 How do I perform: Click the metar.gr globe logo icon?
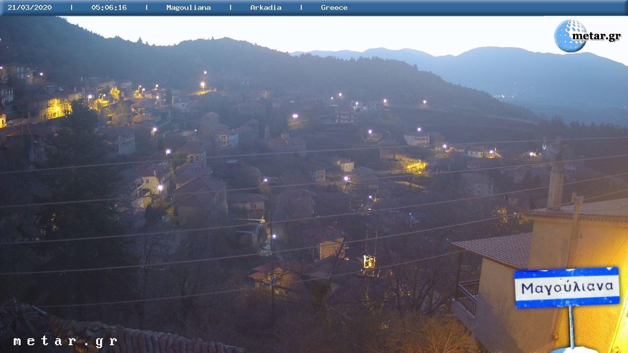[570, 36]
